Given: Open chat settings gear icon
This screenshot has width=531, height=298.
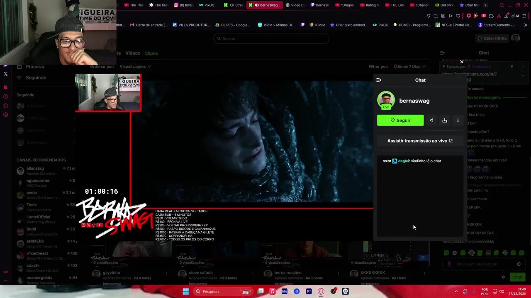Looking at the screenshot, I should (503, 277).
